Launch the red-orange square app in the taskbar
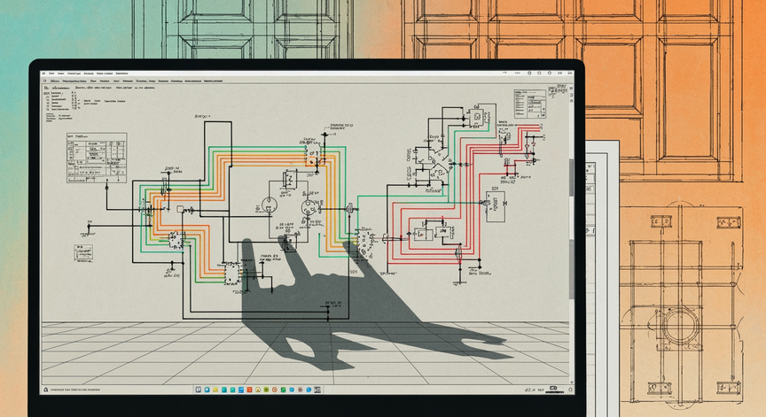 coord(249,390)
